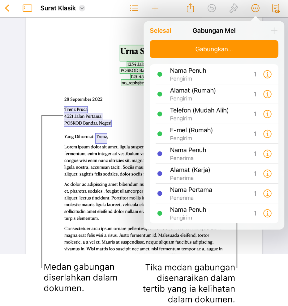Tap the back arrow to leave document
The height and width of the screenshot is (306, 288).
[x=7, y=8]
